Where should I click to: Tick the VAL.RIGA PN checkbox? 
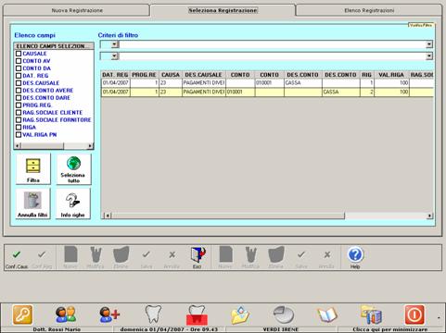(x=19, y=135)
